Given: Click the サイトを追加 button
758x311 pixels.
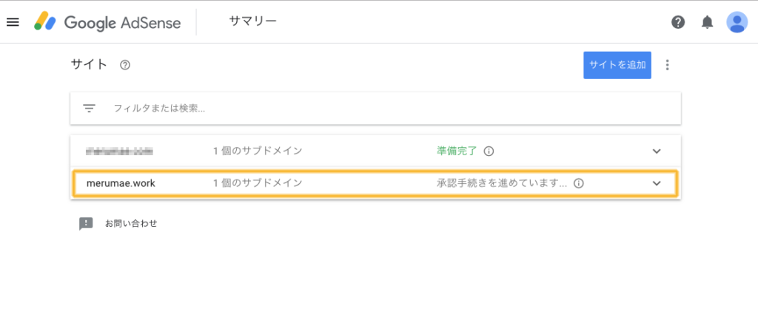Looking at the screenshot, I should tap(617, 65).
